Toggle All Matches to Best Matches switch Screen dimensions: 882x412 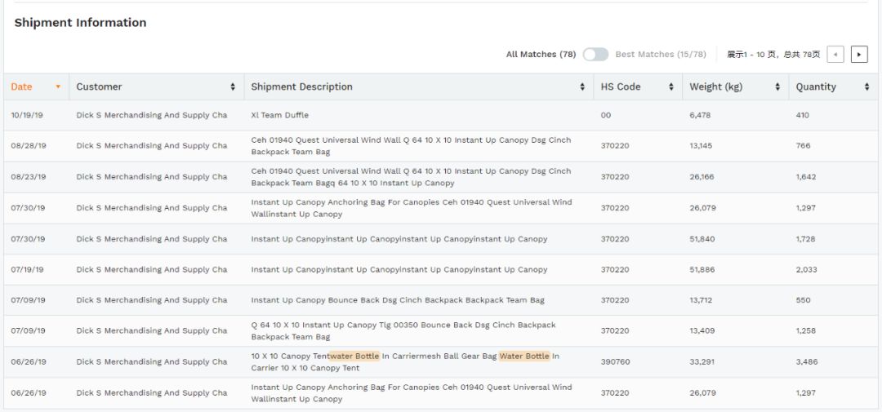[595, 55]
